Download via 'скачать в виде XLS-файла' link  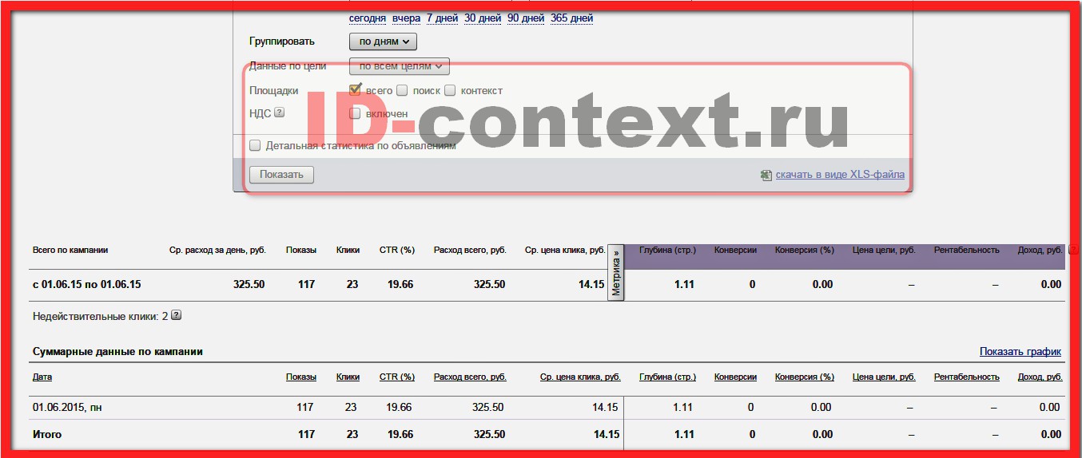pyautogui.click(x=840, y=175)
